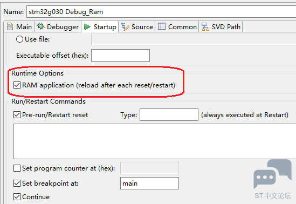Toggle the Set breakpoint at checkbox
Screen dimensions: 296x204
tap(17, 183)
